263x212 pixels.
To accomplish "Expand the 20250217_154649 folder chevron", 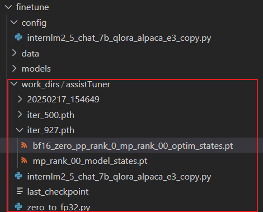I will coord(20,99).
